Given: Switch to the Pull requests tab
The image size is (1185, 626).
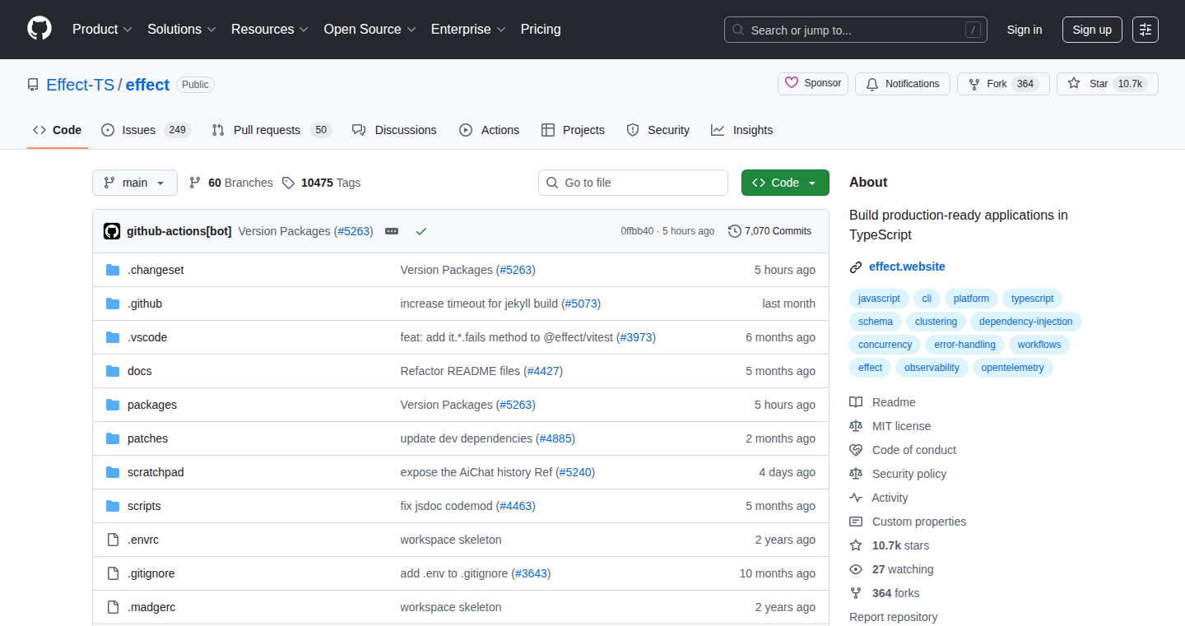Looking at the screenshot, I should point(271,130).
